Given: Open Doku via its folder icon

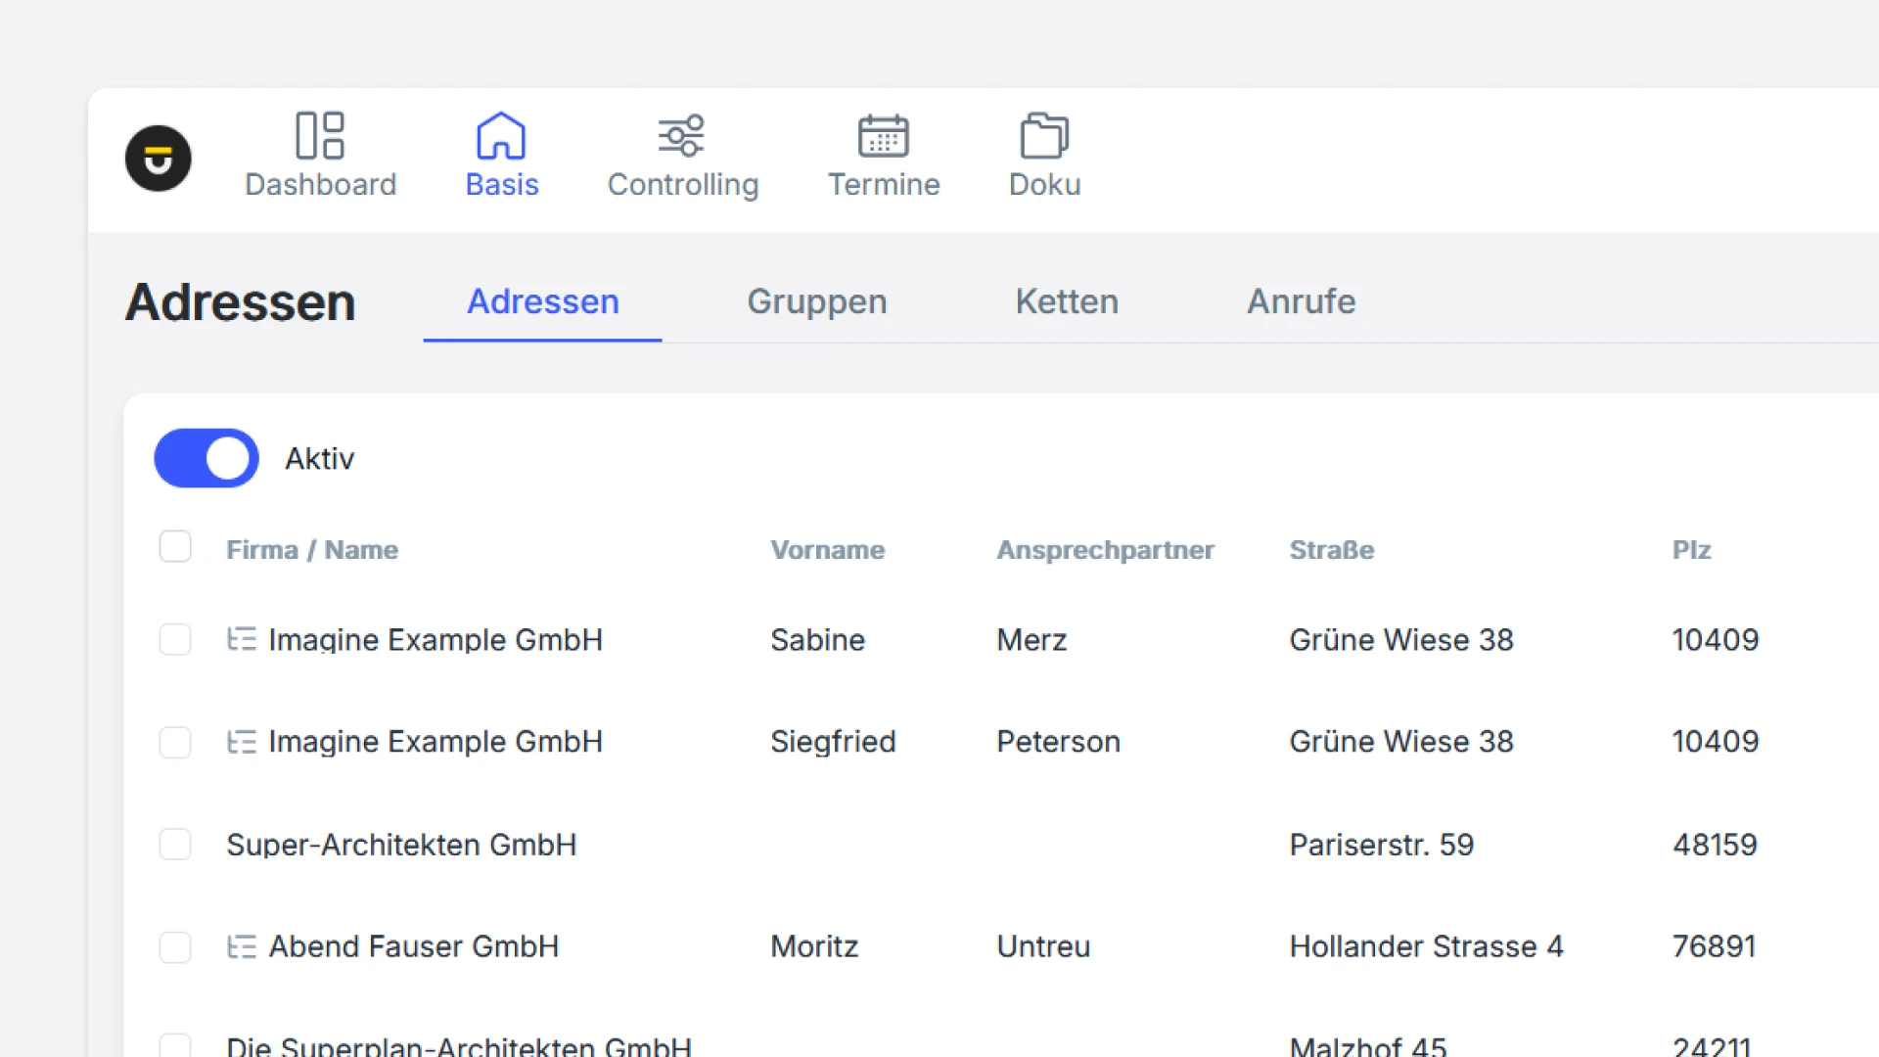Looking at the screenshot, I should coord(1044,135).
